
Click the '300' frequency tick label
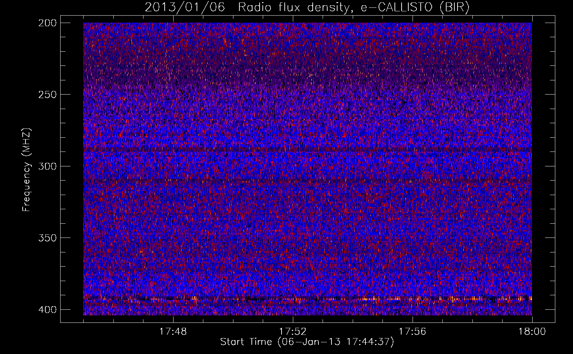(x=47, y=166)
